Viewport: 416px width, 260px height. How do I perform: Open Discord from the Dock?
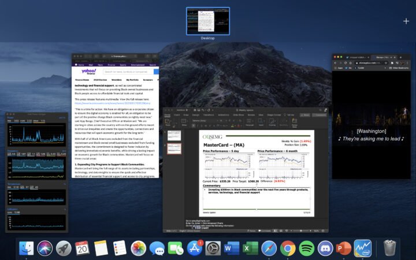(325, 248)
